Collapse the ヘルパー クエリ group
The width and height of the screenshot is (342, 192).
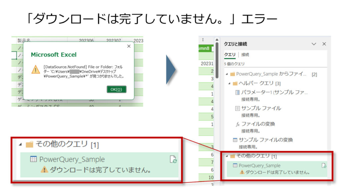coord(230,83)
